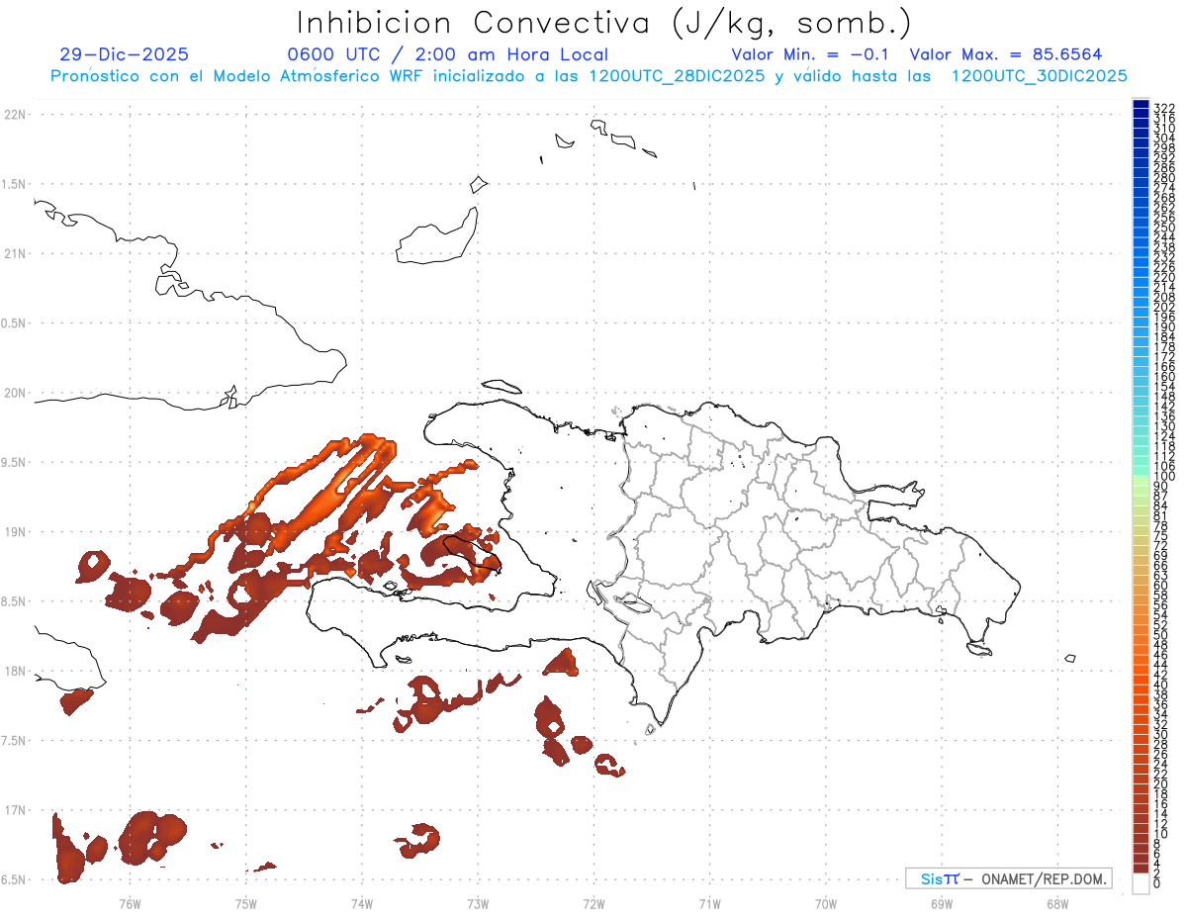1187x917 pixels.
Task: Click the '0600 UTC / 2:00 am Hora Local' text
Action: click(447, 55)
